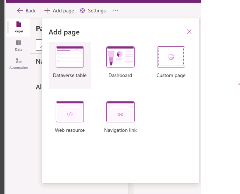Close the Add page dialog

189,32
